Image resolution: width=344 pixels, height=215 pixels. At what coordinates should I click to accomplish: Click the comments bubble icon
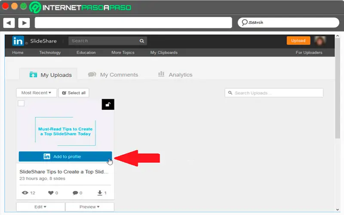point(75,193)
